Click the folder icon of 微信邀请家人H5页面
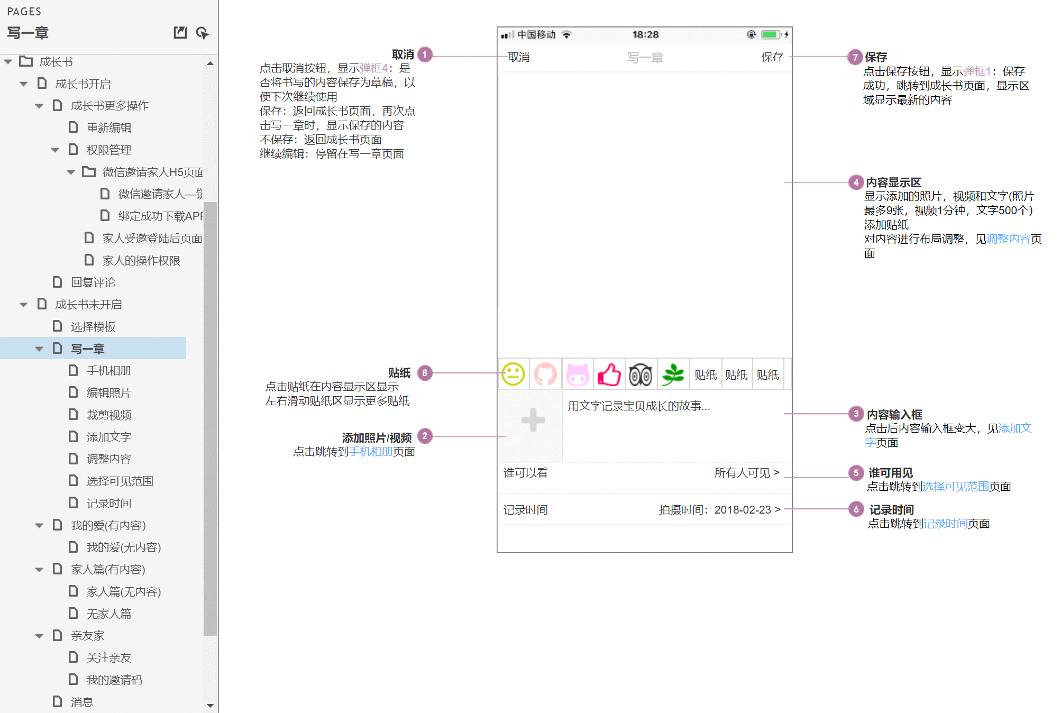The image size is (1061, 713). [x=89, y=171]
